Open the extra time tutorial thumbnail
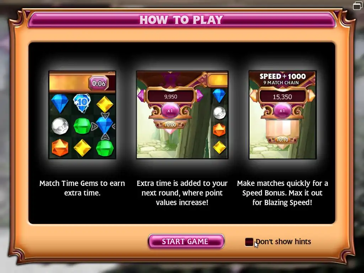Viewport: 364px width, 273px height. [182, 115]
